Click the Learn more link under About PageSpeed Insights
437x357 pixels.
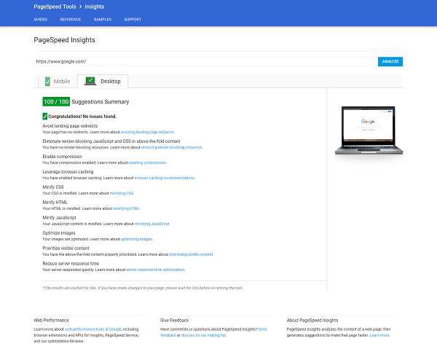379,335
